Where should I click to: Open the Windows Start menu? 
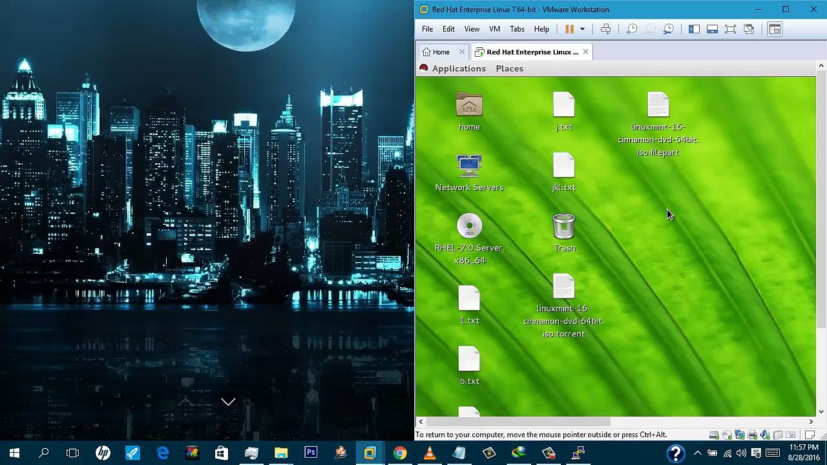point(14,453)
